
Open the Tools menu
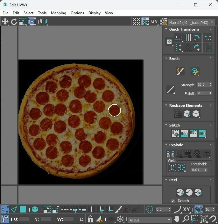coord(42,13)
